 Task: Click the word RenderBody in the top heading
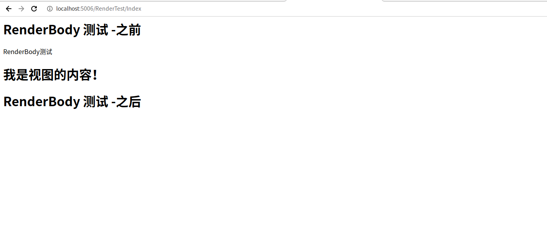tap(42, 30)
